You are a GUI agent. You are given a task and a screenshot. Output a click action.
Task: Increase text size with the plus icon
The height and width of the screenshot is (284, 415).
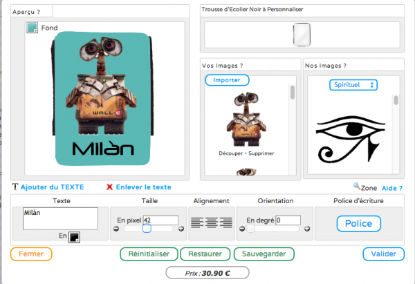click(x=181, y=229)
